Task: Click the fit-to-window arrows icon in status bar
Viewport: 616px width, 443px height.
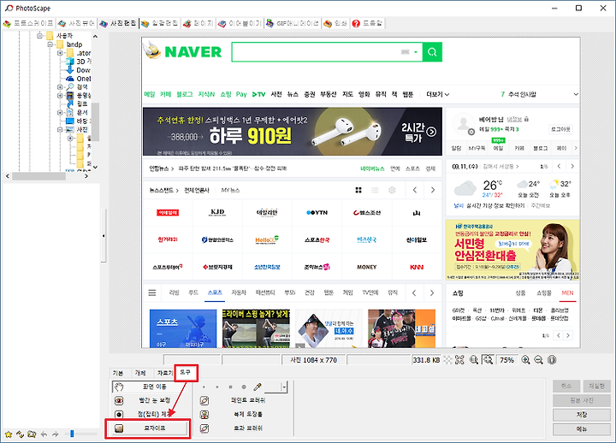Action: click(x=459, y=360)
